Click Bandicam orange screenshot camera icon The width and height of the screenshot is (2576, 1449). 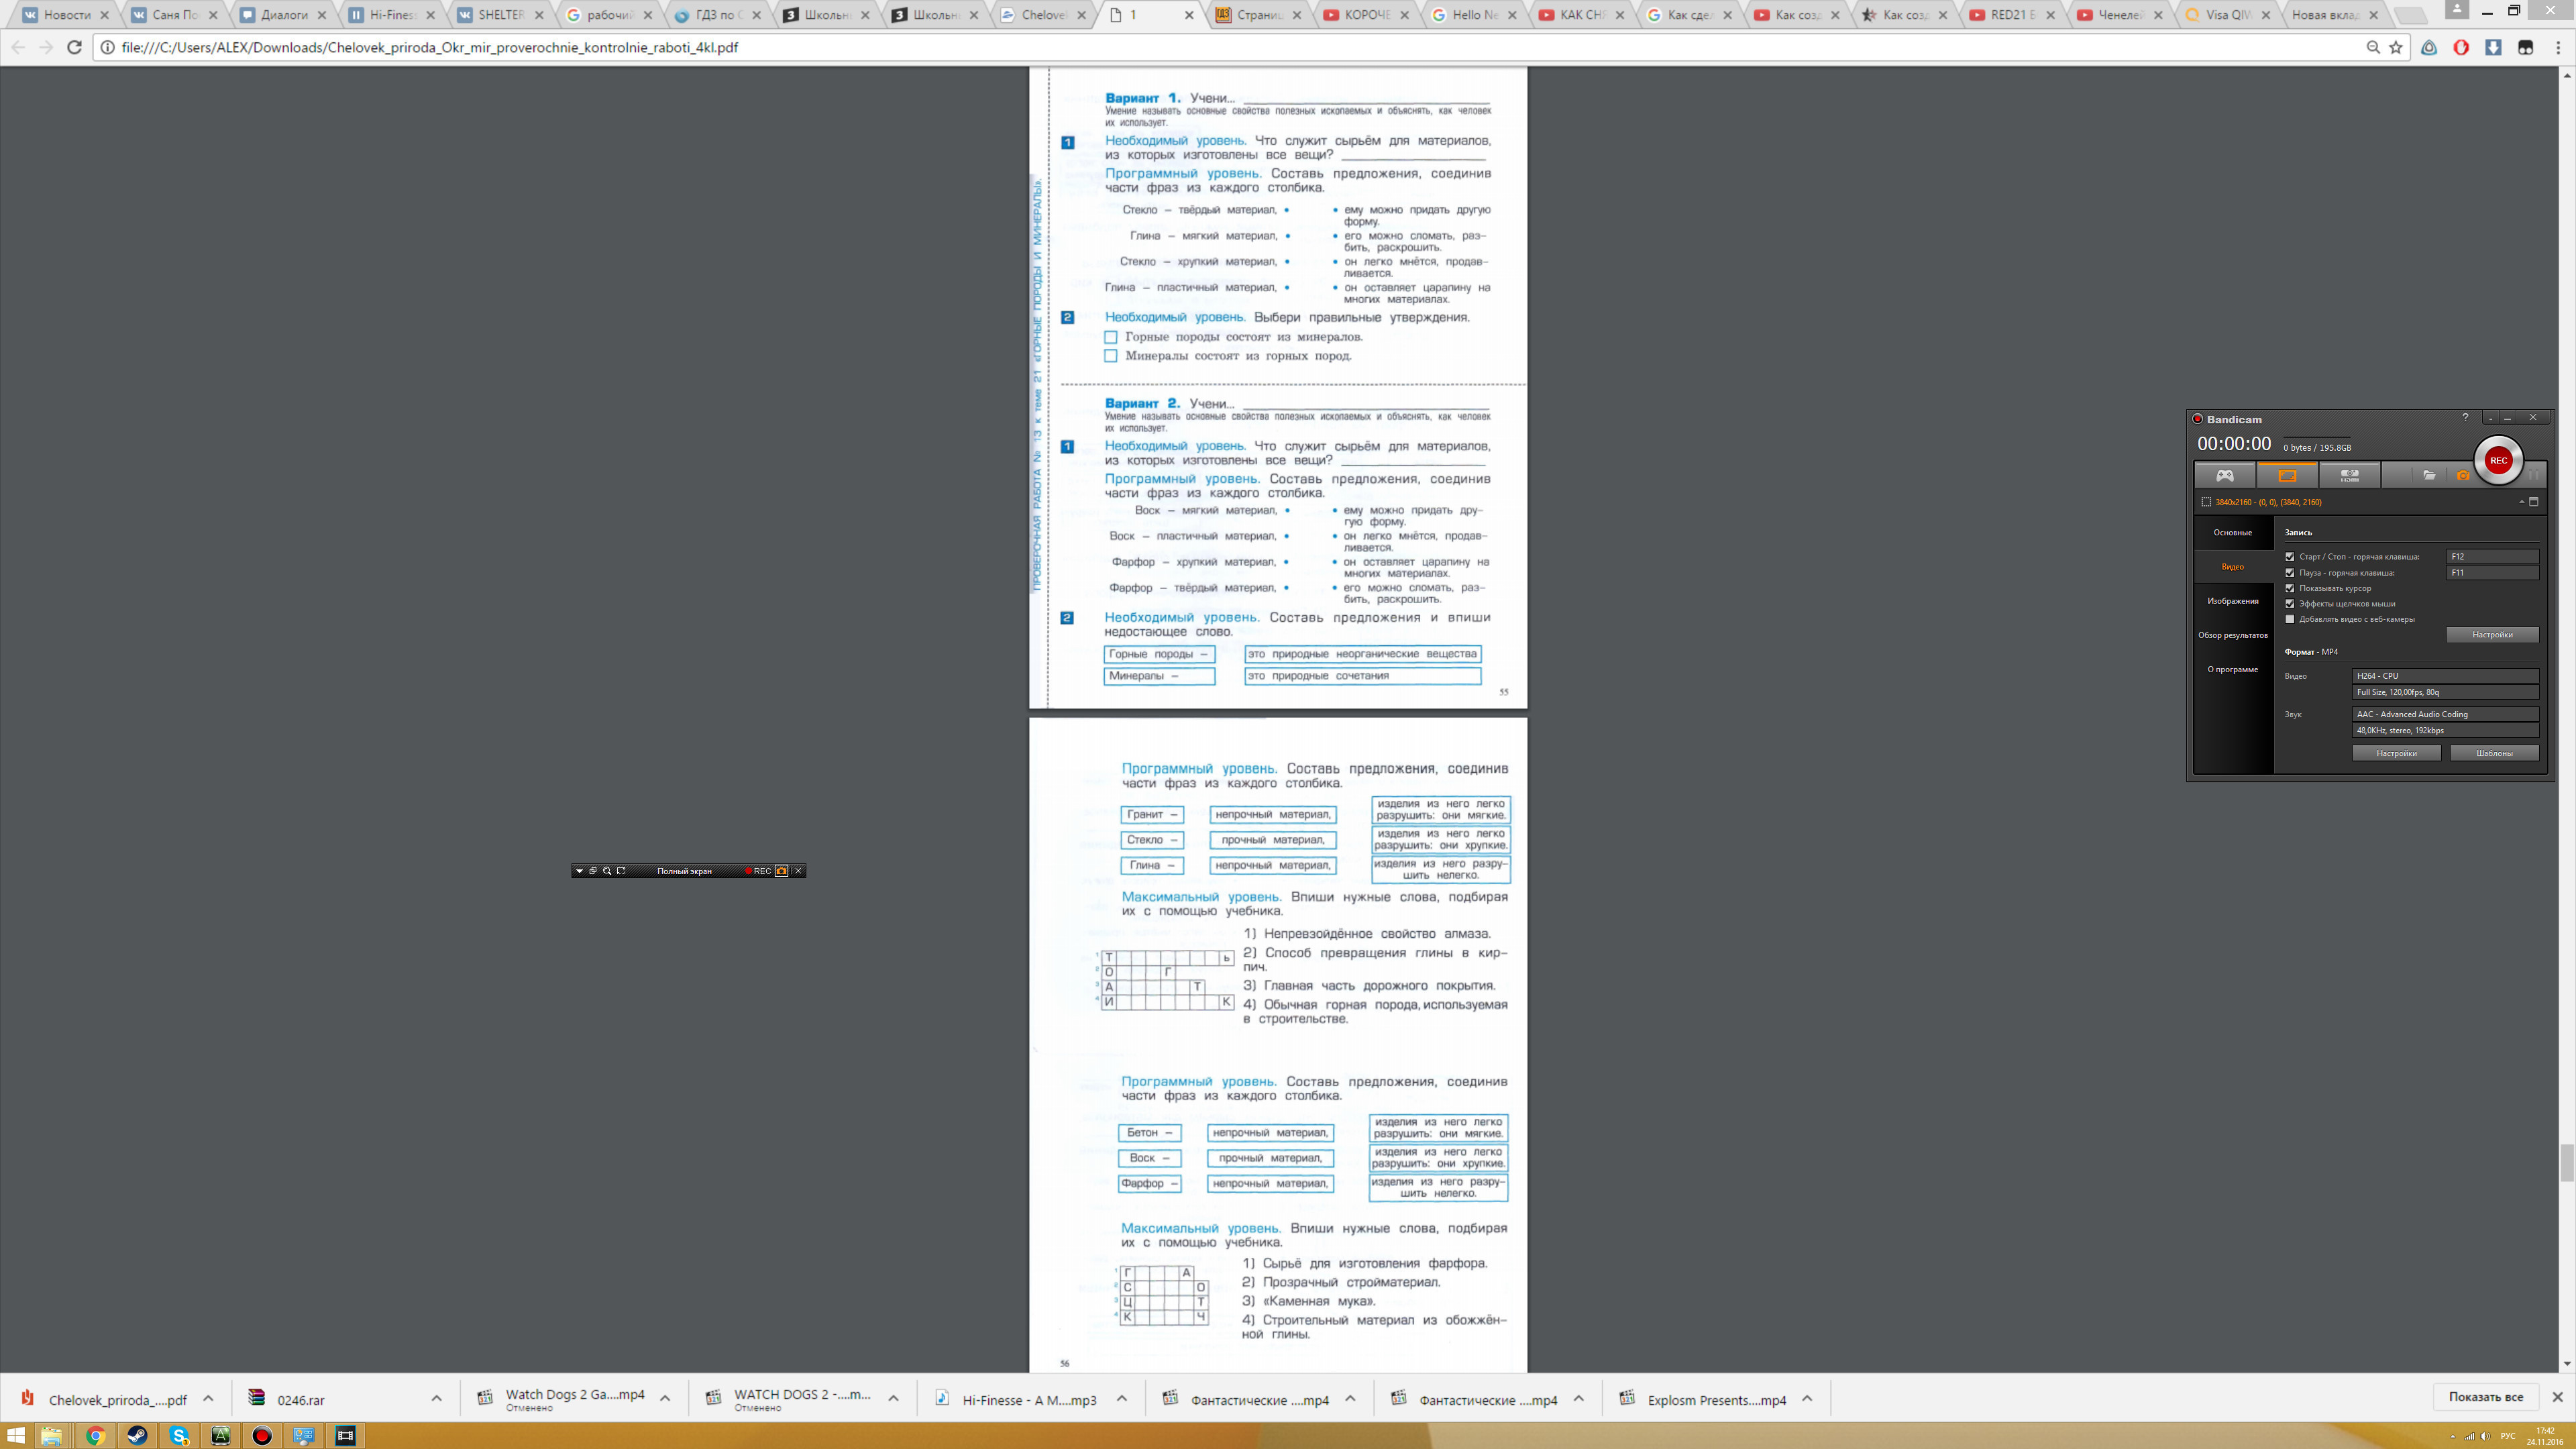(2463, 476)
